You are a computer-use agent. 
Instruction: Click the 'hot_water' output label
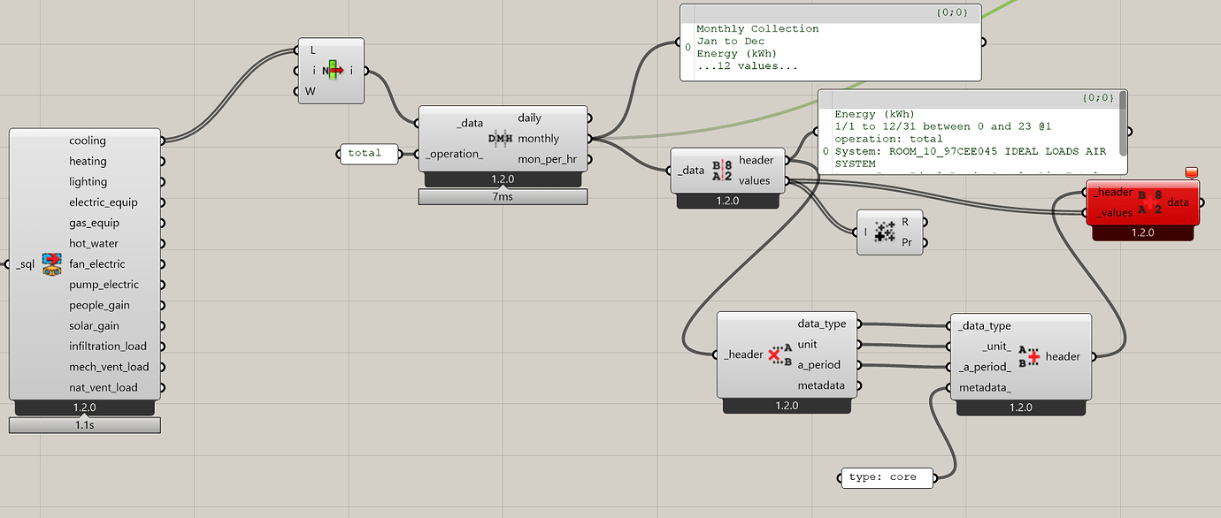[94, 243]
